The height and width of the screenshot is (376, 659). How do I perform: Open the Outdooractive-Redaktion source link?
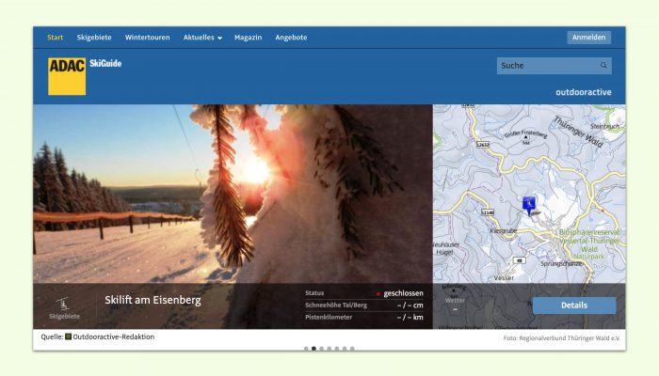[114, 337]
